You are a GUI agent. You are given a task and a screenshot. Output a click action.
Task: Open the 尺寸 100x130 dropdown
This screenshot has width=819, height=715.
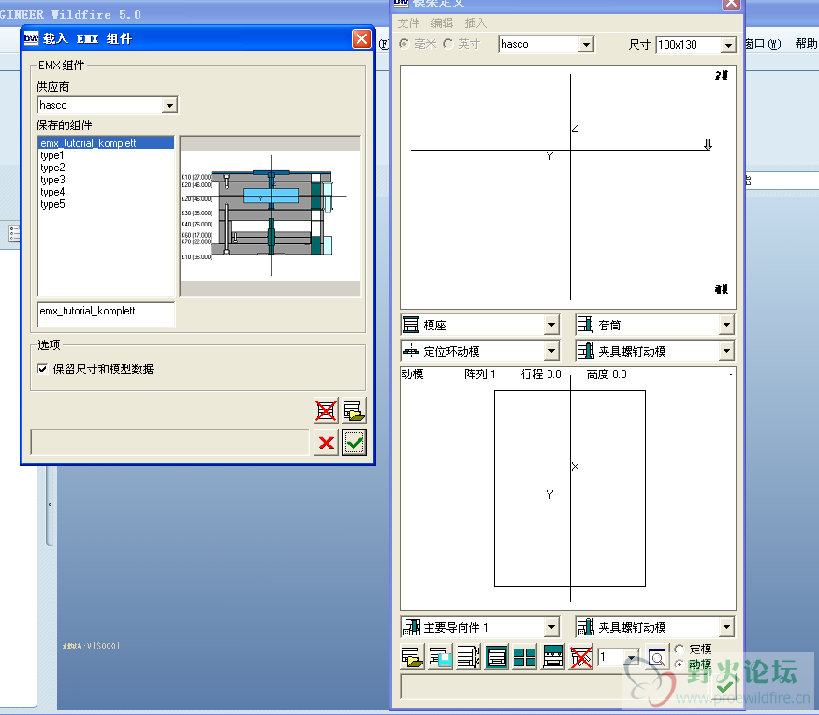pos(728,45)
